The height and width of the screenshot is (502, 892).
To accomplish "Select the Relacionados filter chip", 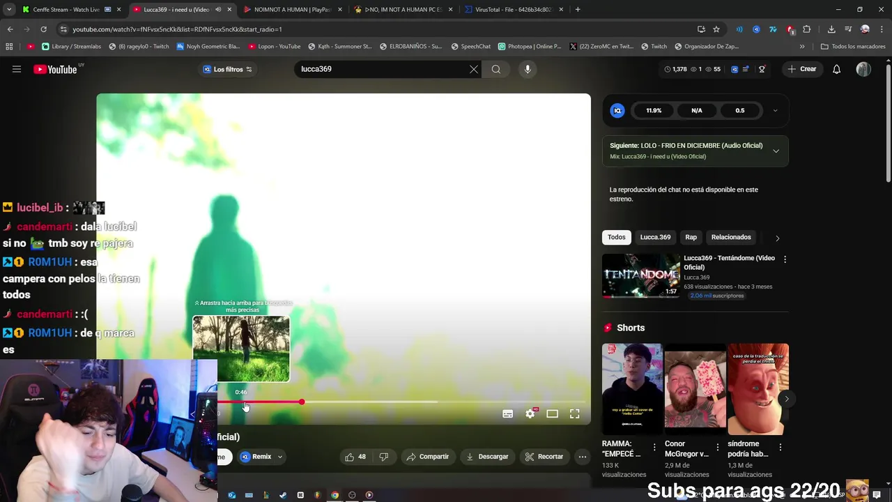I will [x=731, y=237].
